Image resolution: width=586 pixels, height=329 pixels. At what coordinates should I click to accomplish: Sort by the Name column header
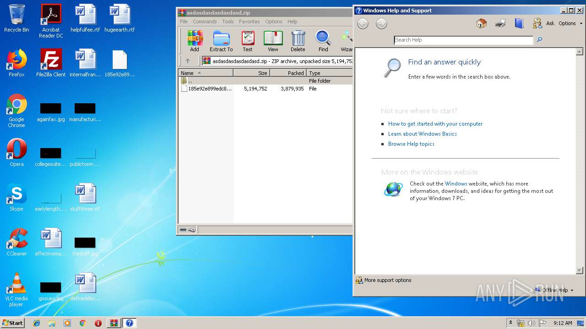point(206,73)
